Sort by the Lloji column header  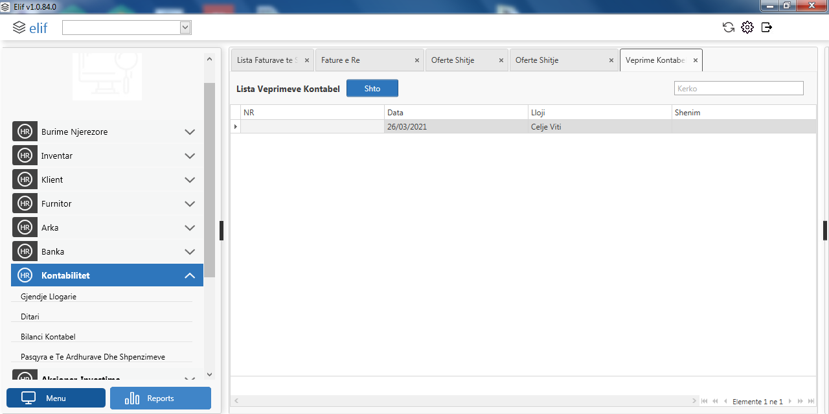point(600,113)
